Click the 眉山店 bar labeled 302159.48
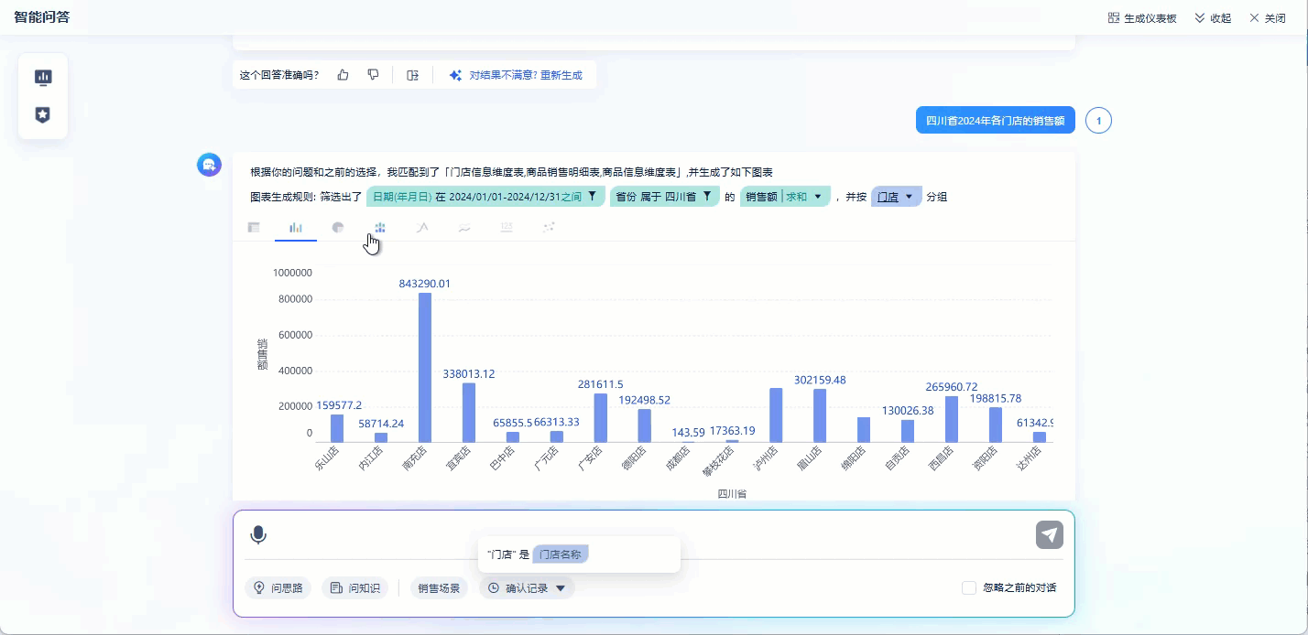 (820, 415)
